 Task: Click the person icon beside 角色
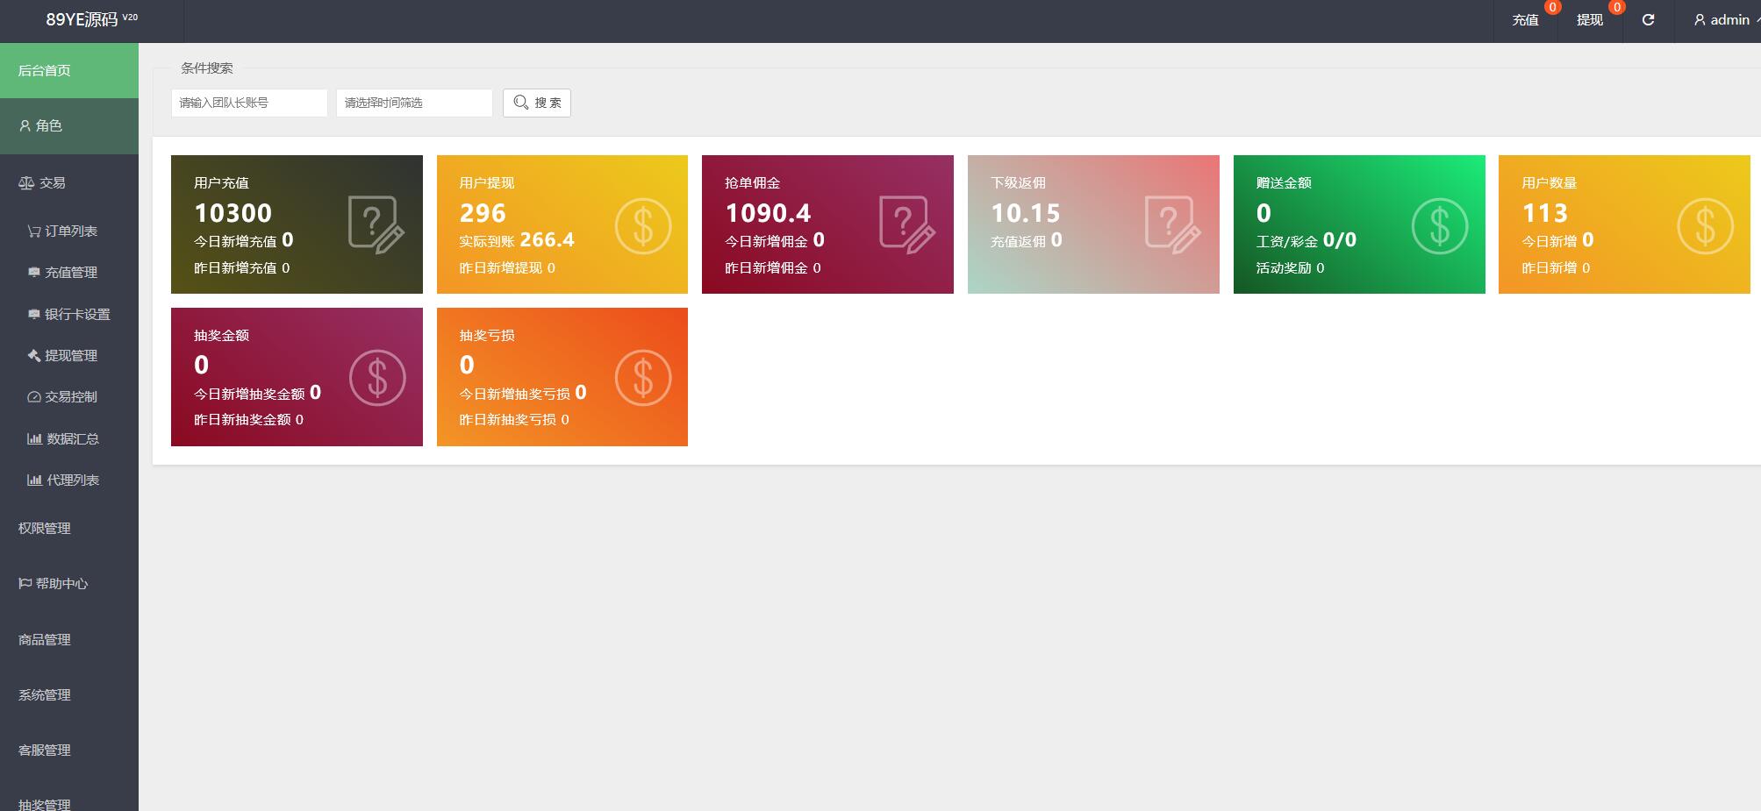coord(25,126)
